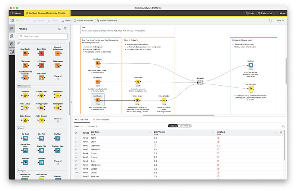Choose the Value Lookup node

[25, 108]
